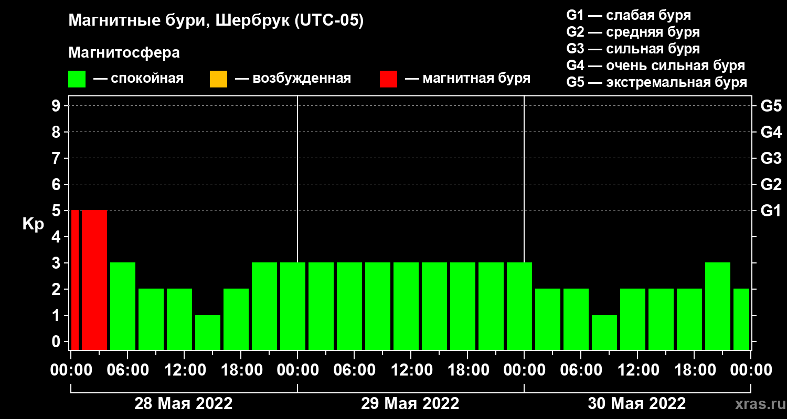The width and height of the screenshot is (787, 419).
Task: Click the wide red Kp 5 storm bar
Action: point(94,280)
